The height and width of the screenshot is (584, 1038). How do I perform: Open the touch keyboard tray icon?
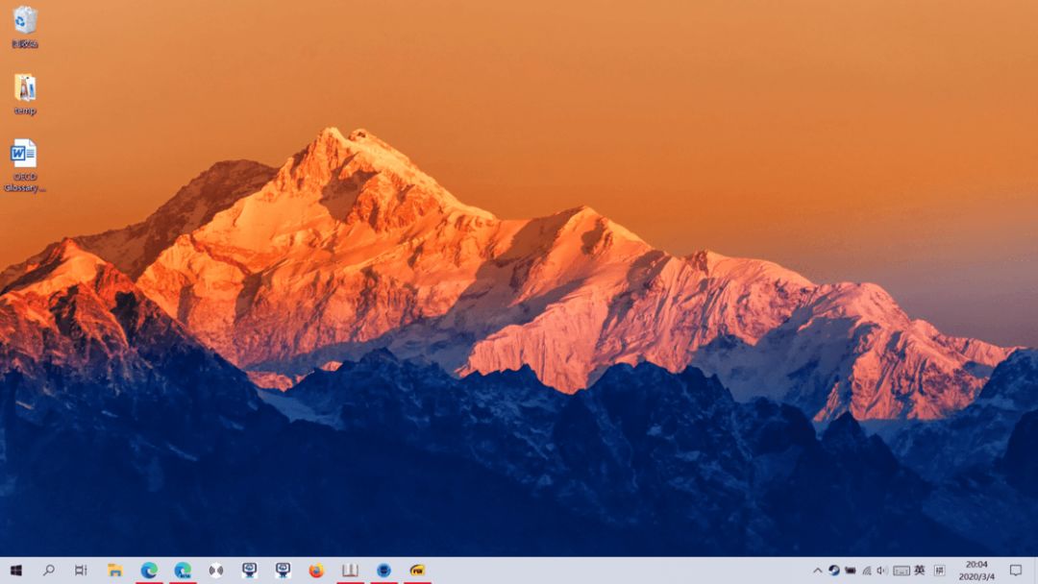coord(901,571)
